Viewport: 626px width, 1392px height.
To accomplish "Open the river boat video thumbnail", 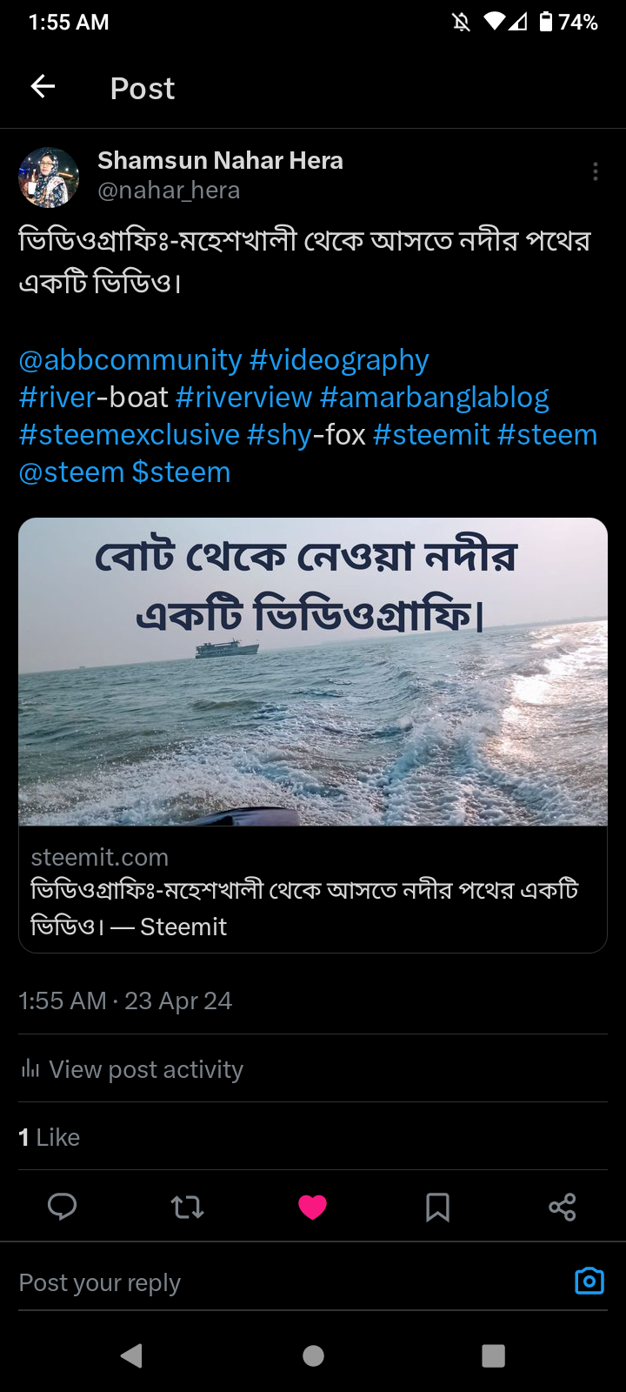I will pyautogui.click(x=313, y=672).
